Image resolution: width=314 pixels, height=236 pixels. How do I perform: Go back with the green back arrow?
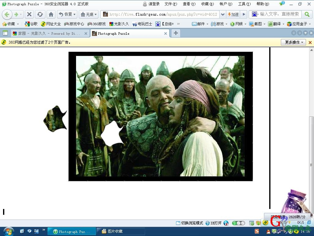point(7,14)
